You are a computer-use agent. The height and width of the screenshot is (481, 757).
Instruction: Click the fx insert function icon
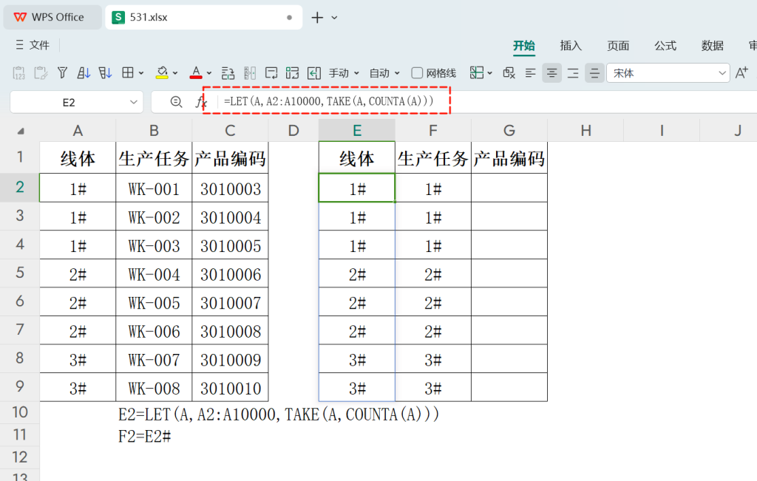click(x=201, y=102)
